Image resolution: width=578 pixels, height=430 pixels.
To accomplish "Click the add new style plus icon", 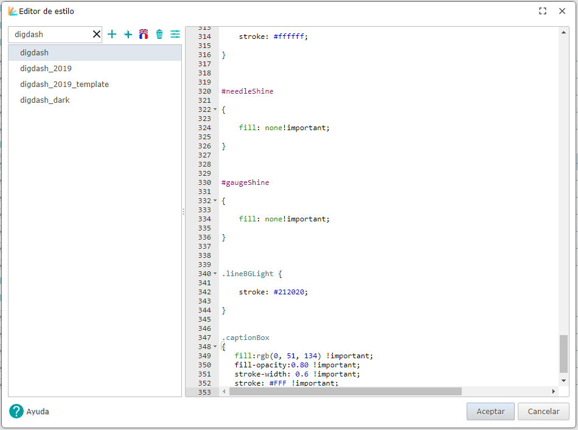I will [x=112, y=34].
